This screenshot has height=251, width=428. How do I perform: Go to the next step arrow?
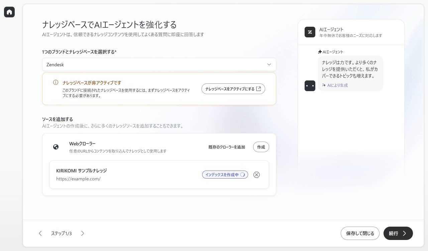[x=83, y=233]
